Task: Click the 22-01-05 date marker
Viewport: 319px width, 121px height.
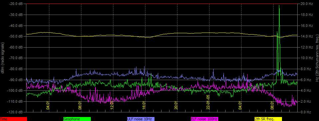Action: (208, 104)
